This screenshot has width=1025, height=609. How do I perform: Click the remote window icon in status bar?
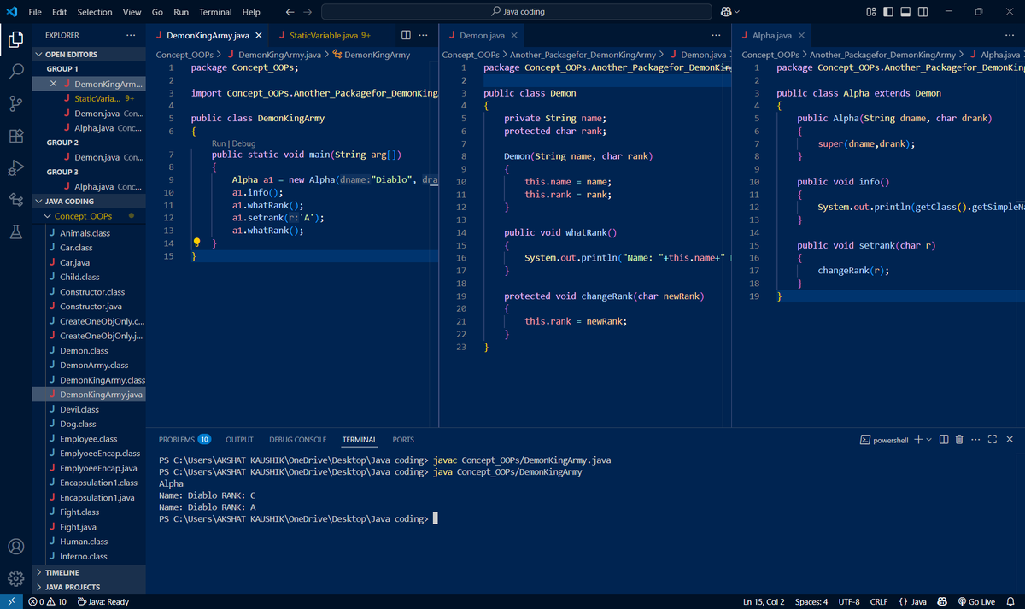click(x=11, y=601)
